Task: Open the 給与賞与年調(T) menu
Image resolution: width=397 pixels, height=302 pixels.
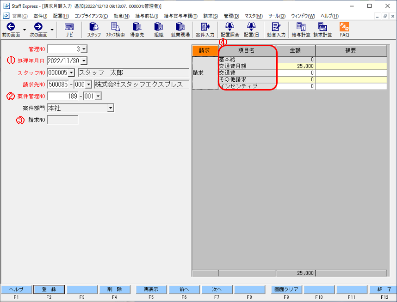Action: (x=181, y=16)
